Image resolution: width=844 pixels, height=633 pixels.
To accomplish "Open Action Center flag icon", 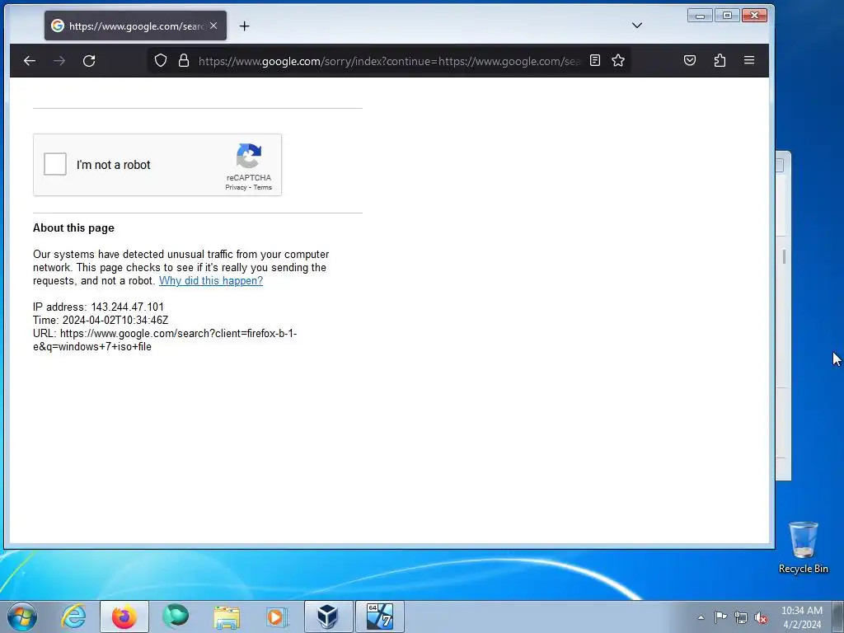I will click(x=720, y=617).
